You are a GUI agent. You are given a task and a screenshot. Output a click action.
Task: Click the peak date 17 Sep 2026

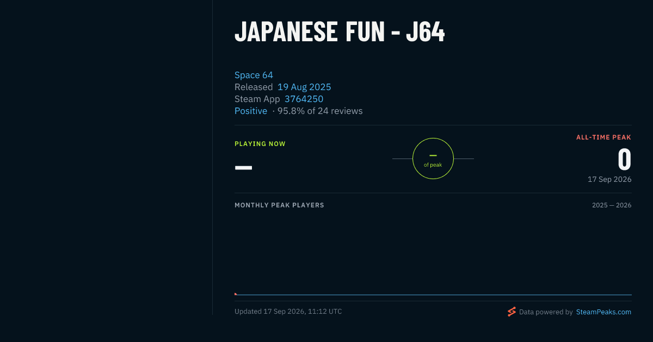609,179
